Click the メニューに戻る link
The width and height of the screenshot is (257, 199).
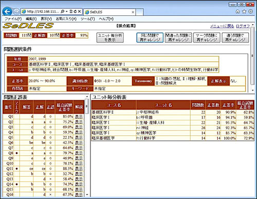[x=222, y=26]
